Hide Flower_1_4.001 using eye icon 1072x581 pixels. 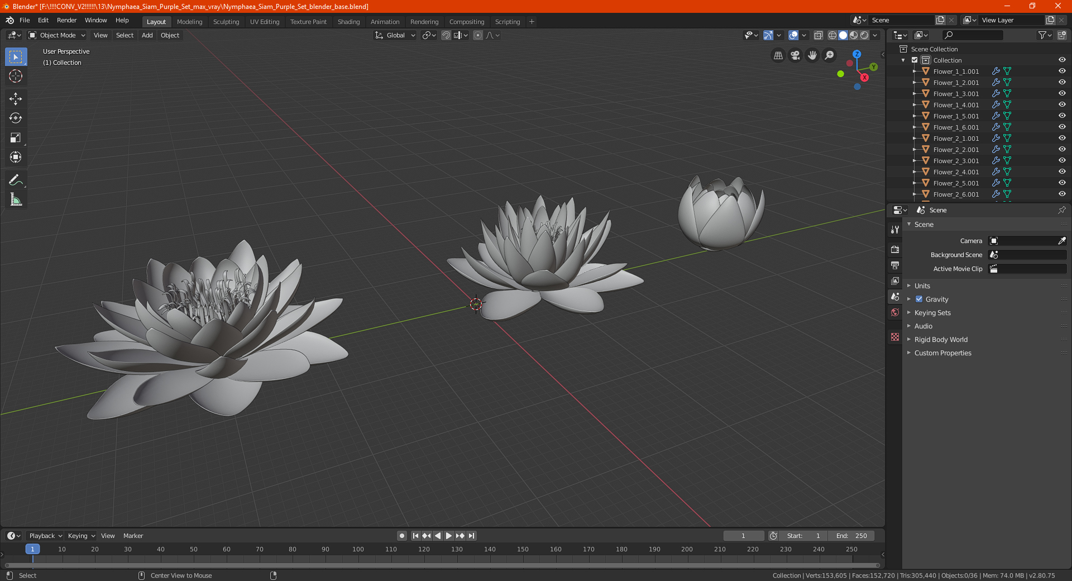click(x=1062, y=105)
